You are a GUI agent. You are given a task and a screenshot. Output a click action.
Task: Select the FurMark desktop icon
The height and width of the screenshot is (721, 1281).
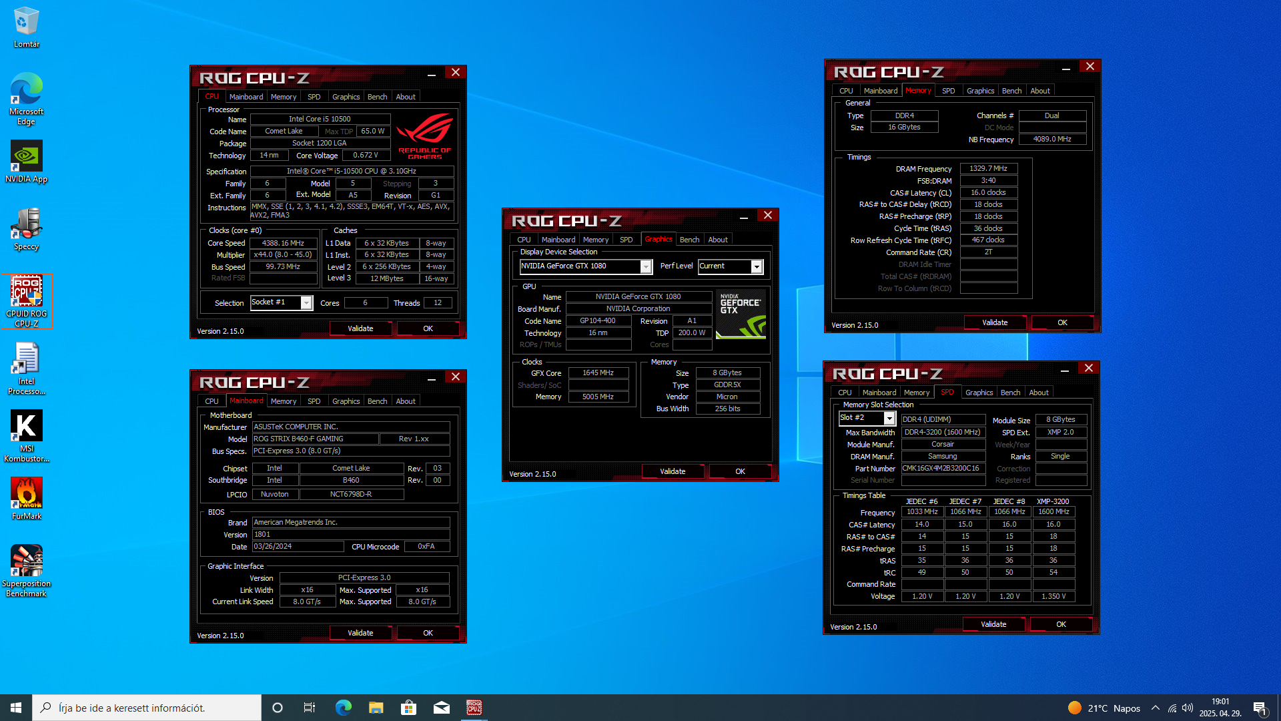tap(26, 499)
